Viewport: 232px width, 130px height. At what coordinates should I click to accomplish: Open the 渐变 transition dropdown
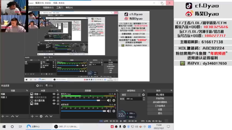130,95
